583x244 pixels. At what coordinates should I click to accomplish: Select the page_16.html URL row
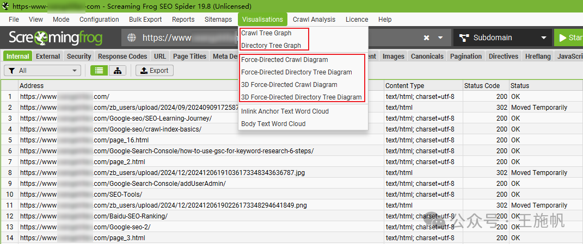[292, 140]
